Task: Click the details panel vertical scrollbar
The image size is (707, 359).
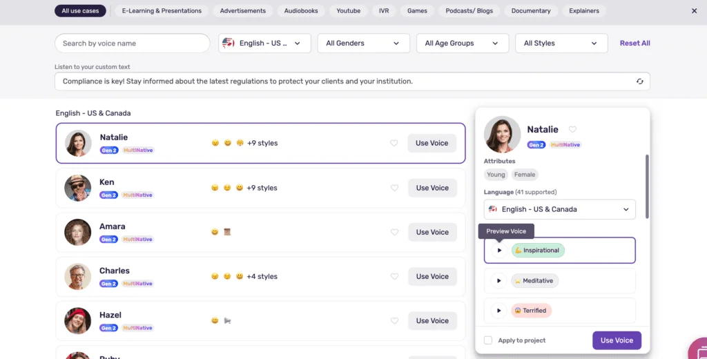Action: pyautogui.click(x=648, y=186)
